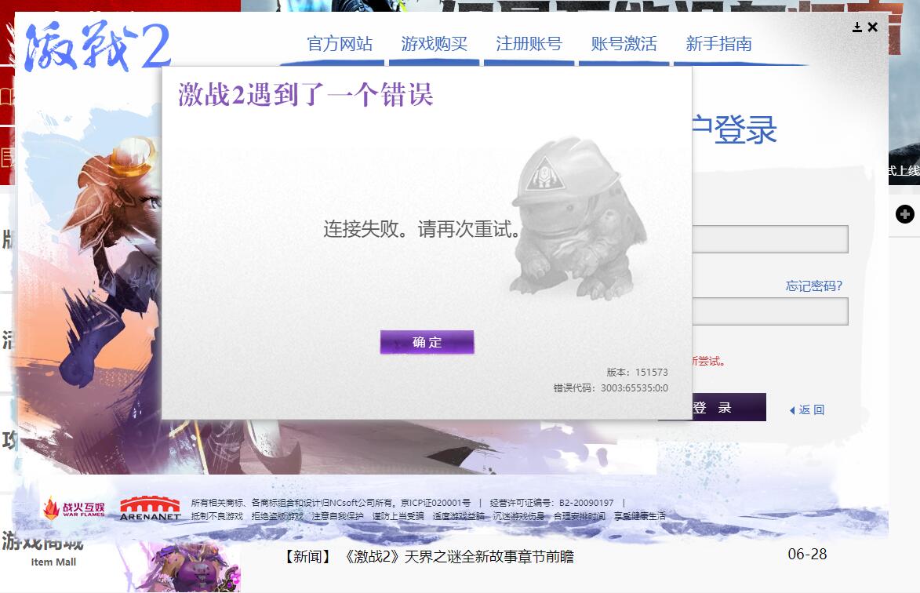Click the 06-28 news date
The image size is (920, 593).
click(x=807, y=555)
